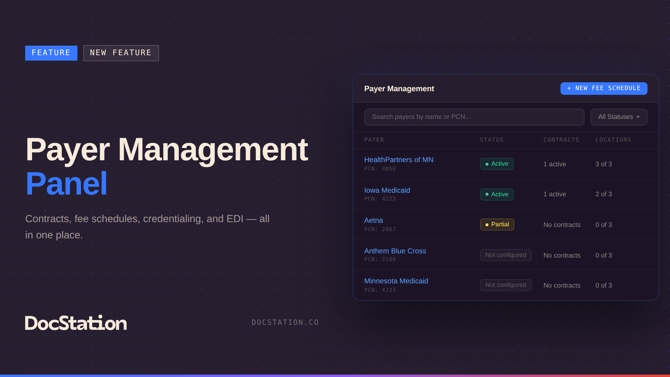Click the outlined NEW FEATURE tag
Screen dimensions: 670x377
121,53
